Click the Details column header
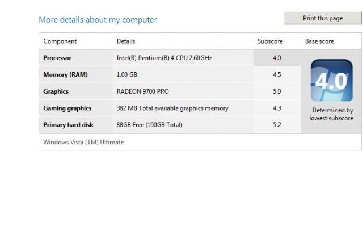The width and height of the screenshot is (363, 251). [126, 41]
